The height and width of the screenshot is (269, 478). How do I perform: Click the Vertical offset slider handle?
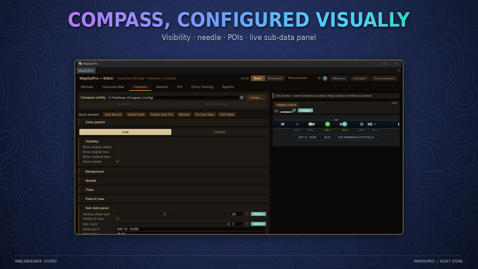click(165, 214)
